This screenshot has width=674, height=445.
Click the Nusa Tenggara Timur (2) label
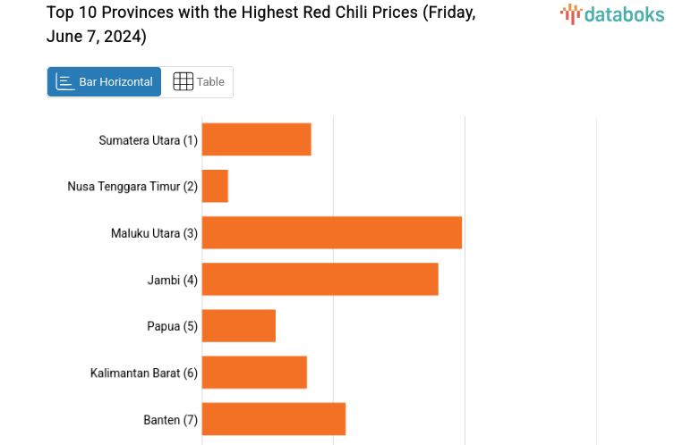132,187
